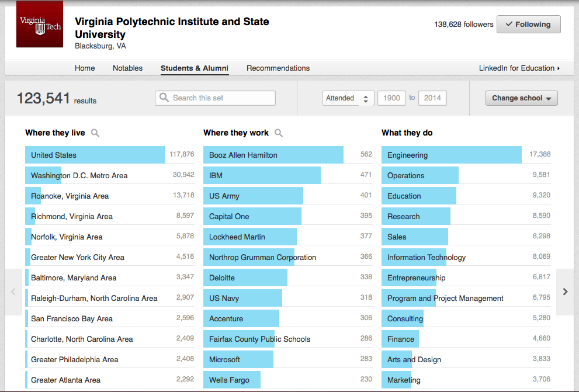Click the magnifier icon in search box
579x392 pixels.
click(x=164, y=98)
